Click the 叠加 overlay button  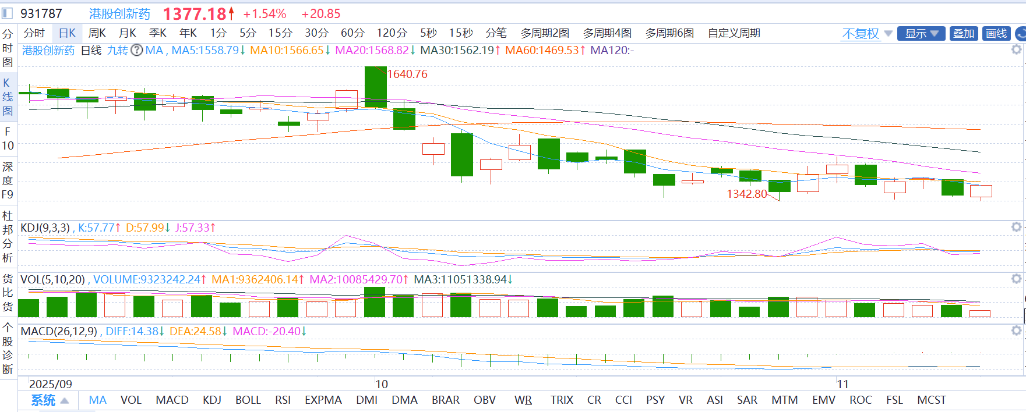pyautogui.click(x=964, y=33)
